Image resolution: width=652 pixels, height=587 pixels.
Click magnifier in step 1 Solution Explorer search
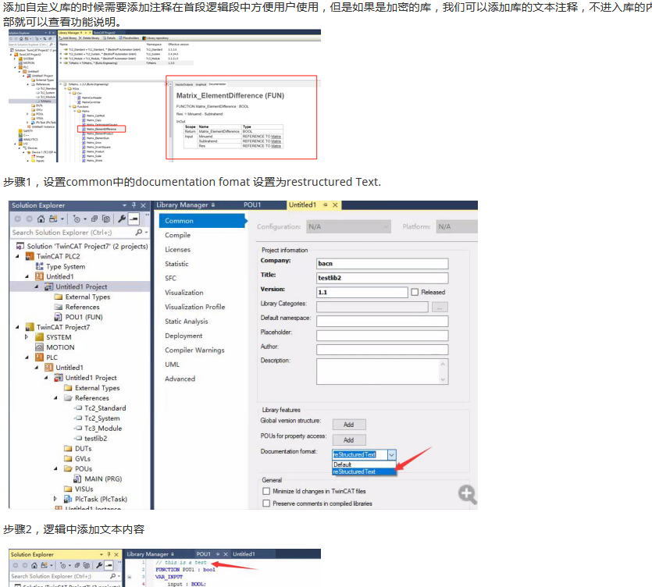point(139,233)
